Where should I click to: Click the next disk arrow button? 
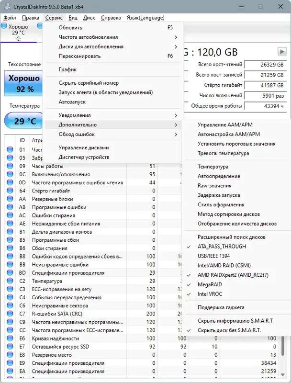(282, 52)
